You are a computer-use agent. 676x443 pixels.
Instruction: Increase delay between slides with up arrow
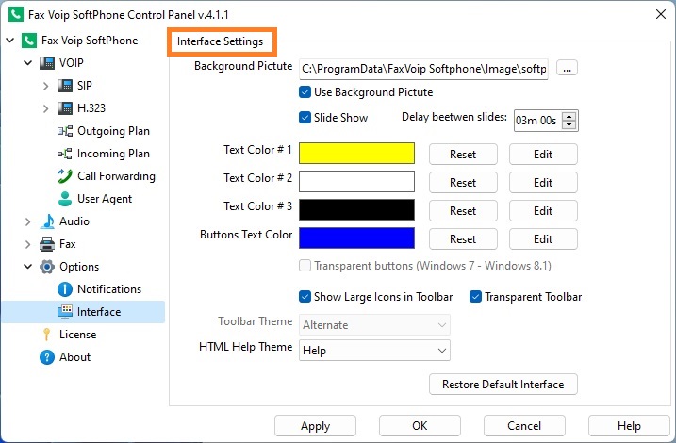(569, 116)
